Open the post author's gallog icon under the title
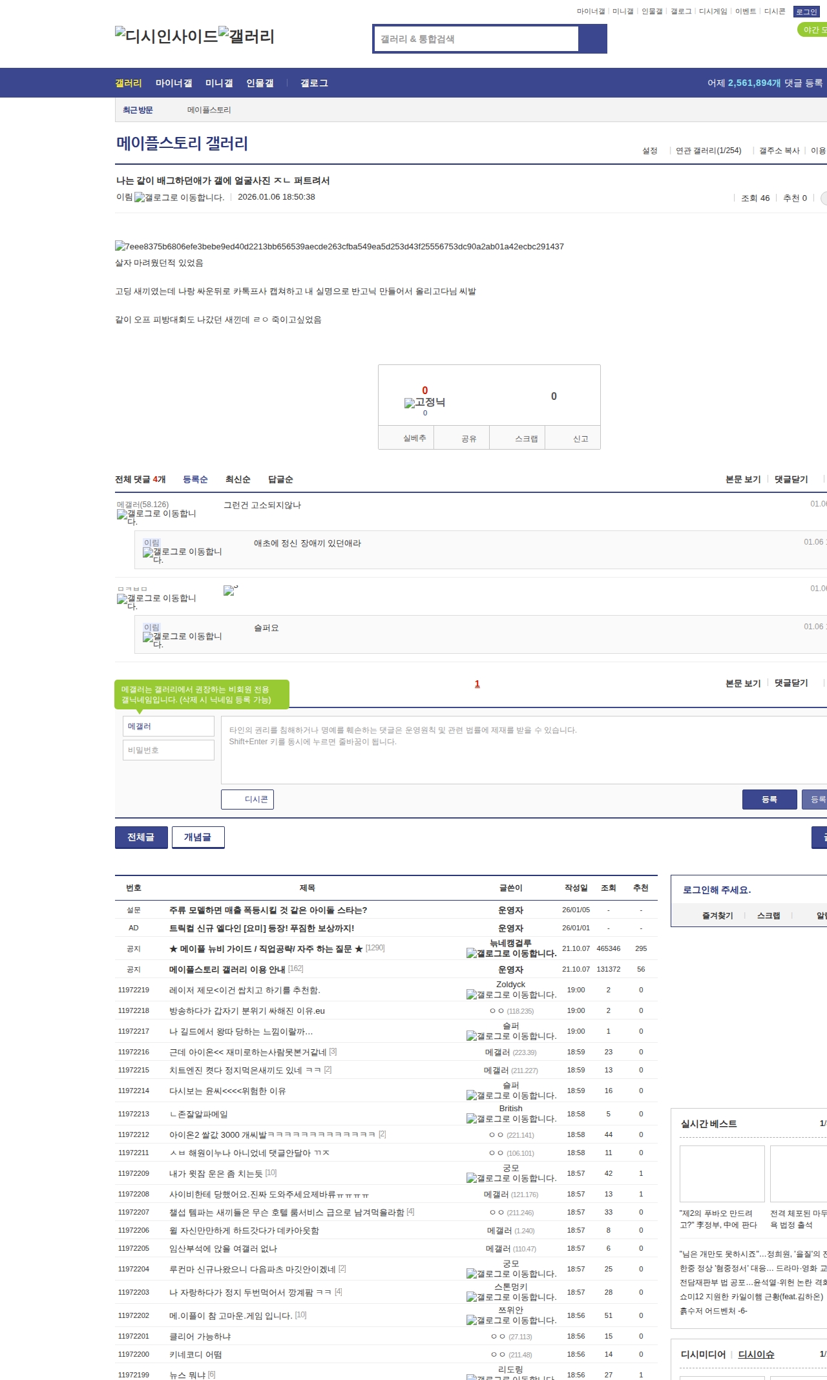The height and width of the screenshot is (1380, 827). [x=179, y=198]
